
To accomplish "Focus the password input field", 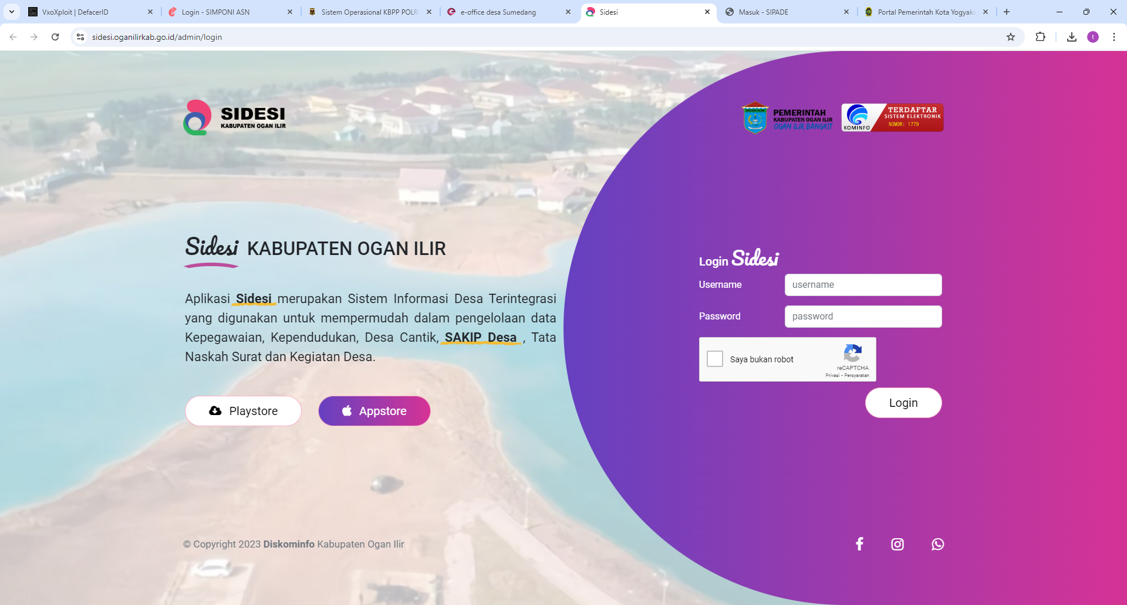I will [863, 317].
